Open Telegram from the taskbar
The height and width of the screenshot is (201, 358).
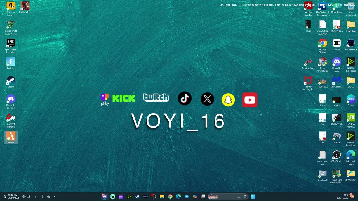click(x=187, y=197)
